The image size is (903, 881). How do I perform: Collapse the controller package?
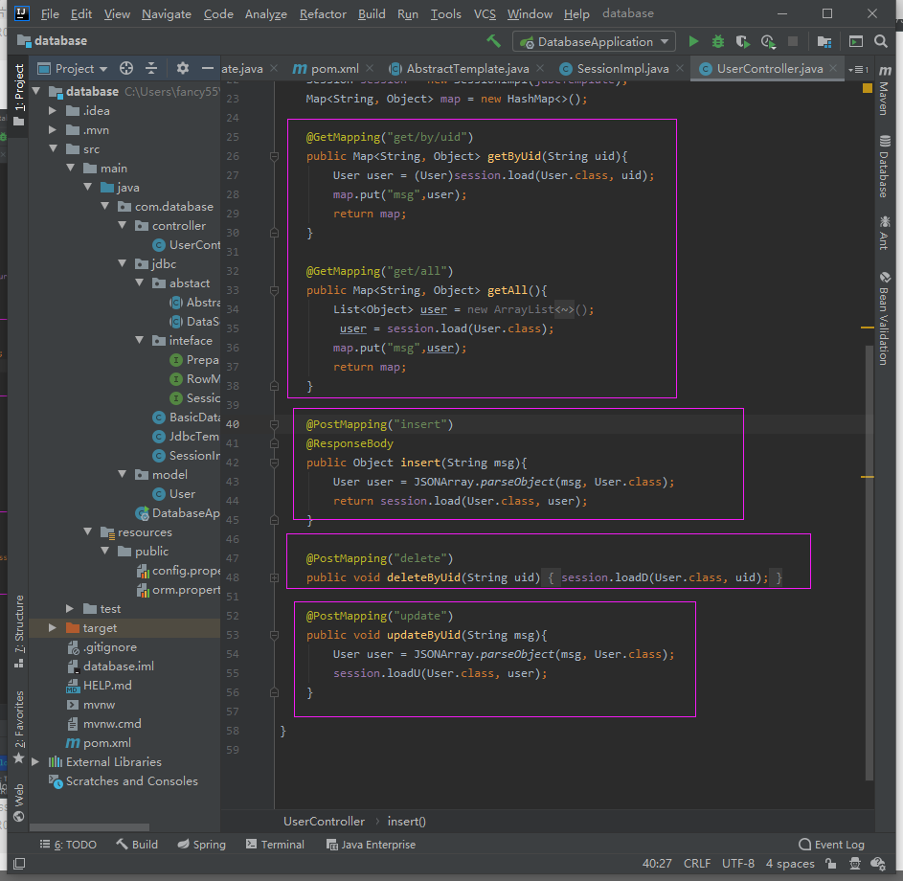click(122, 225)
